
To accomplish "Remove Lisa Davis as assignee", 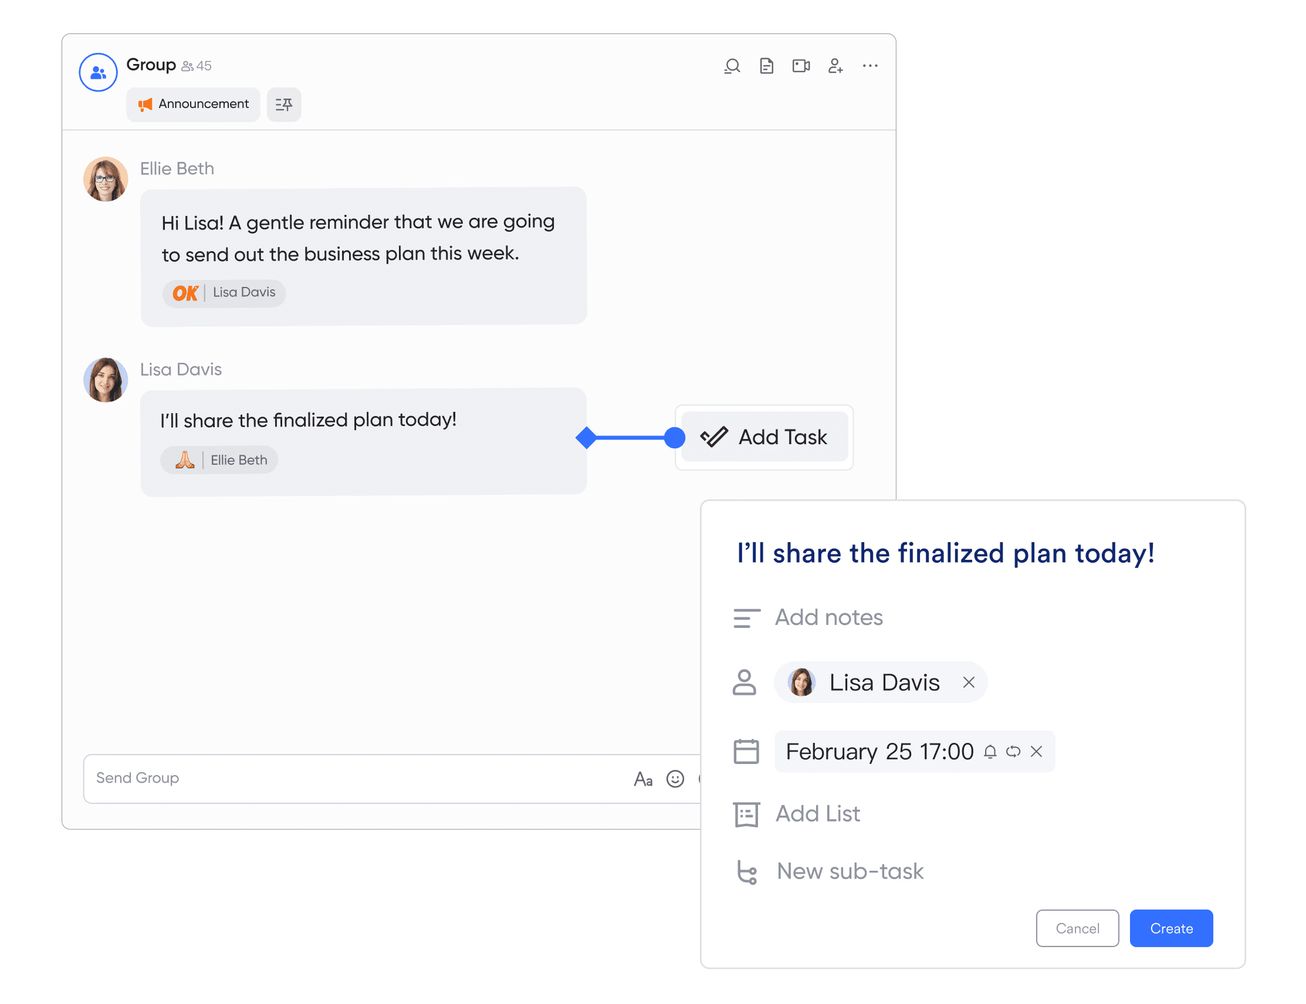I will pyautogui.click(x=969, y=682).
